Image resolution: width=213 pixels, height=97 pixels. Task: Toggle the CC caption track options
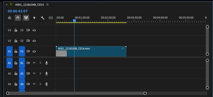pyautogui.click(x=51, y=18)
